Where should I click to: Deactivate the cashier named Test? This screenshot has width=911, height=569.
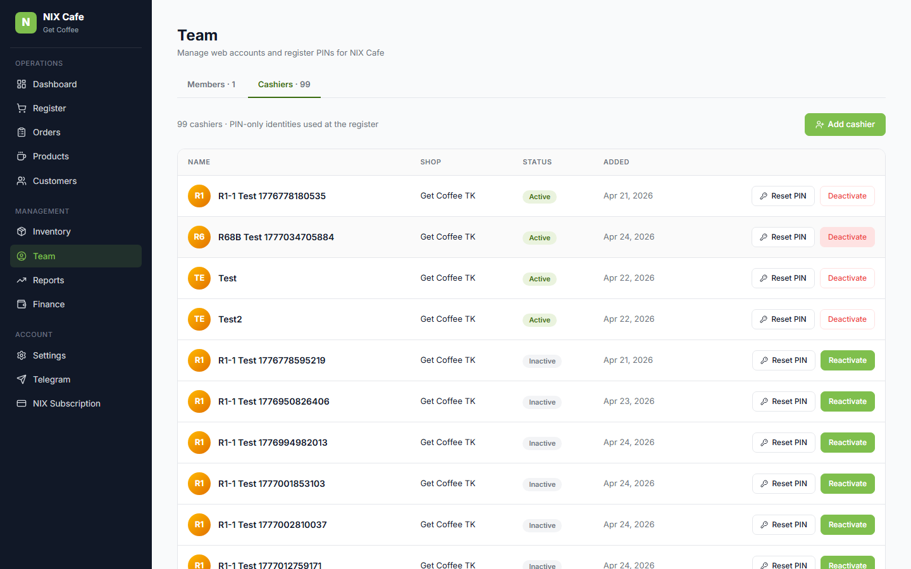[x=847, y=278]
